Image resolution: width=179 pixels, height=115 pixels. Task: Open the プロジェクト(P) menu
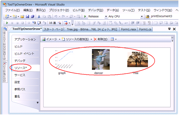pos(59,10)
